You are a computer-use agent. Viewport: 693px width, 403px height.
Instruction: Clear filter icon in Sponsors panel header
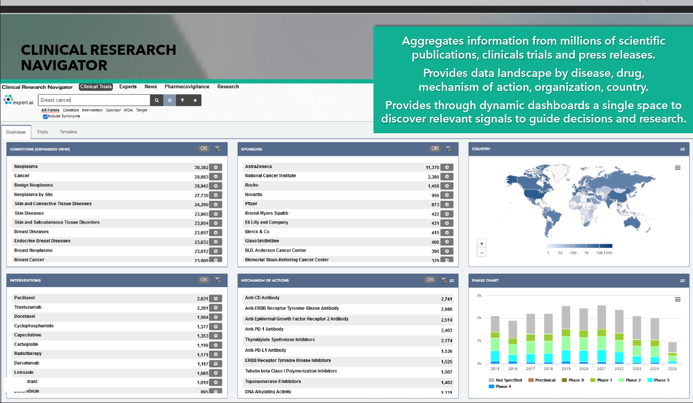pos(449,149)
